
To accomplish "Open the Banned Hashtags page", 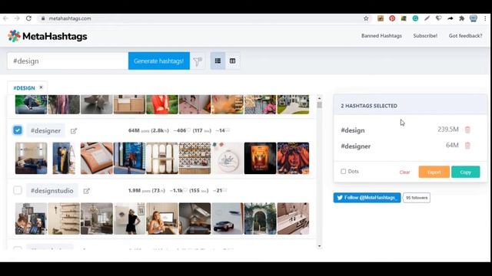I will click(381, 36).
